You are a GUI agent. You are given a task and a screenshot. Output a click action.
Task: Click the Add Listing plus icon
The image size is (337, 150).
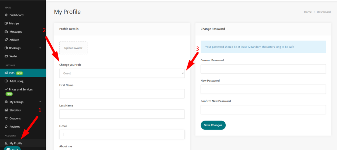6,81
